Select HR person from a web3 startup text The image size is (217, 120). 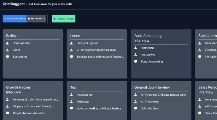33,106
